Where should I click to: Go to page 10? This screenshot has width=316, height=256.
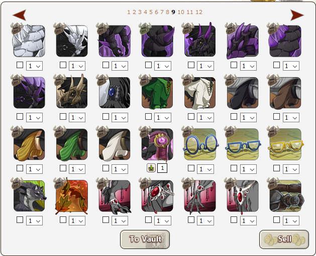click(181, 12)
